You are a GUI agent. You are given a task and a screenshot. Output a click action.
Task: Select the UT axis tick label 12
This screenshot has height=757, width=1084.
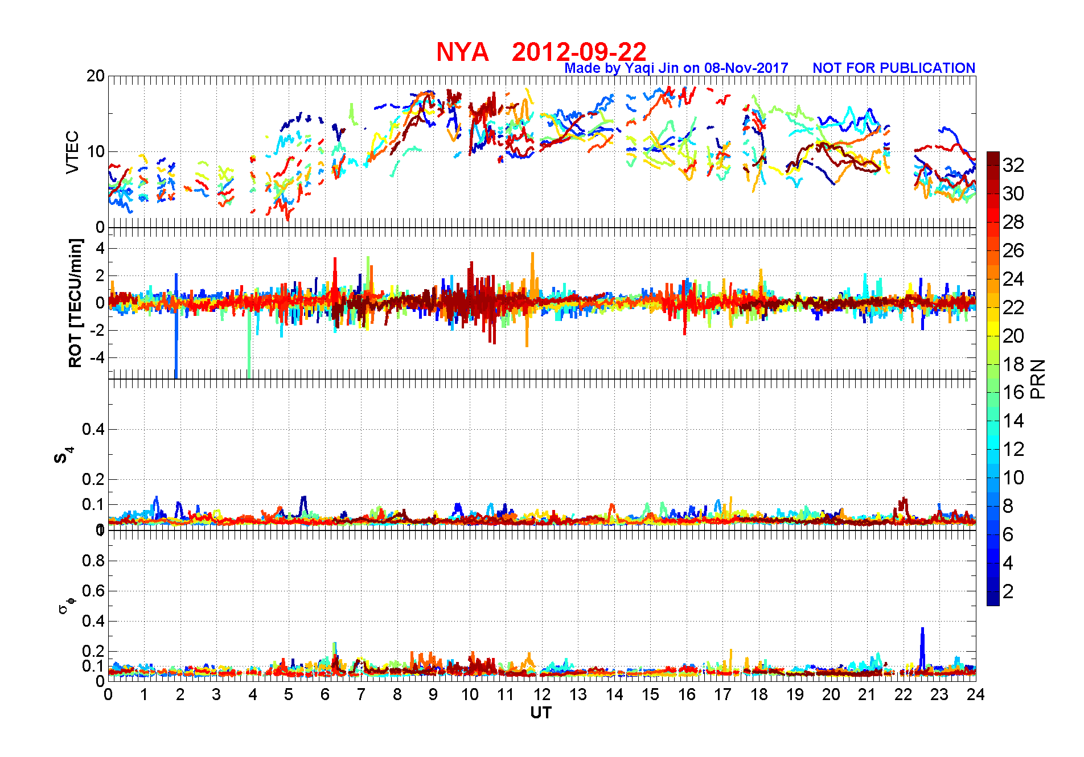542,694
